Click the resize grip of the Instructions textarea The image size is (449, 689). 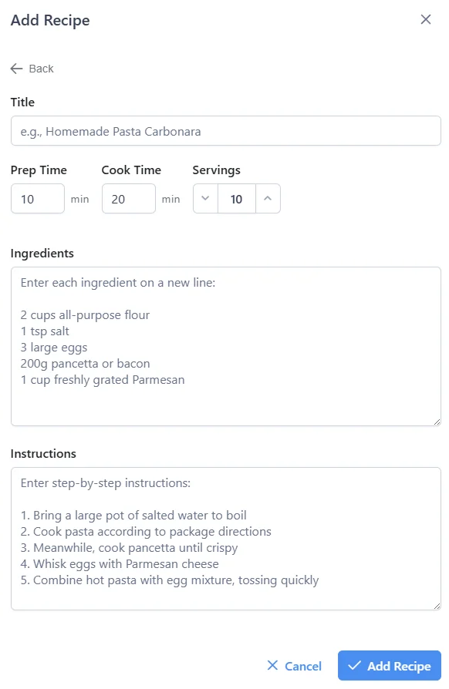click(437, 607)
